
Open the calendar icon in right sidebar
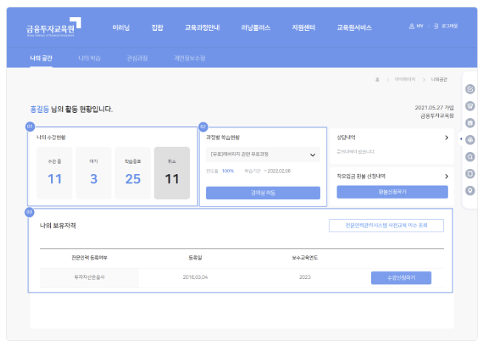pos(470,123)
